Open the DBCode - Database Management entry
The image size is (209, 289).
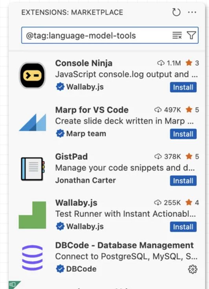click(x=125, y=245)
